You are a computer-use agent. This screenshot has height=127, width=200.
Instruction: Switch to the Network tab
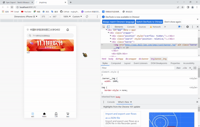pos(155,27)
